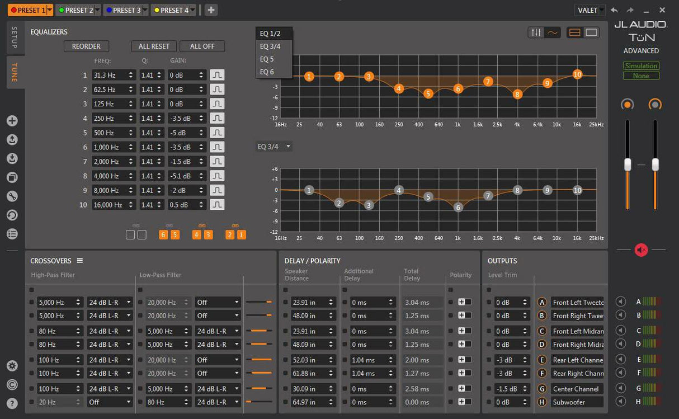Open the VALET dropdown

click(590, 10)
